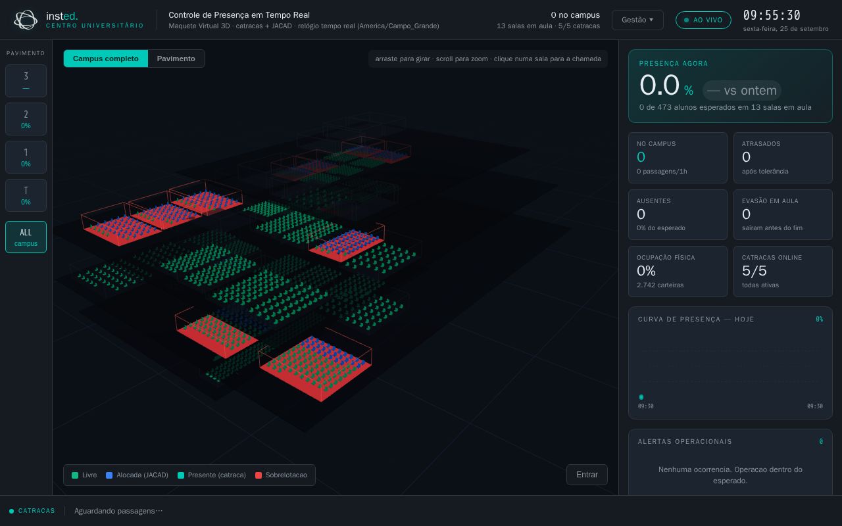Click the PAVIMENTO sidebar label

tap(26, 53)
